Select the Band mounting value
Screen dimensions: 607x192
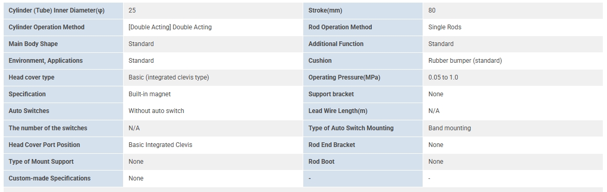(x=449, y=128)
